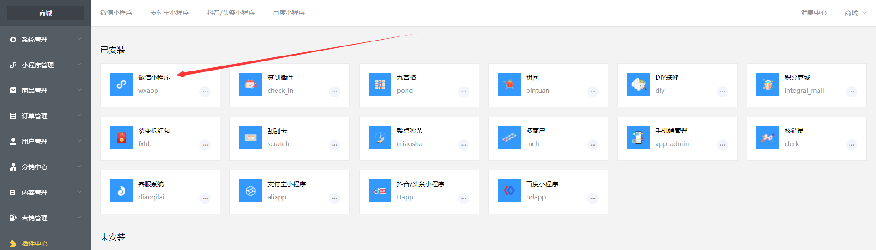Click the 内容管理 sidebar icon
Screen dimensions: 876x250
pyautogui.click(x=13, y=193)
